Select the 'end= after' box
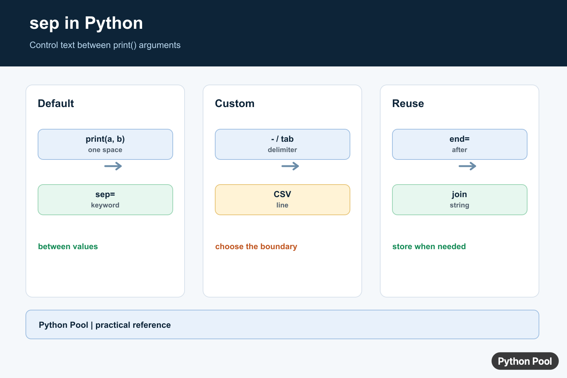567x378 pixels. [460, 144]
